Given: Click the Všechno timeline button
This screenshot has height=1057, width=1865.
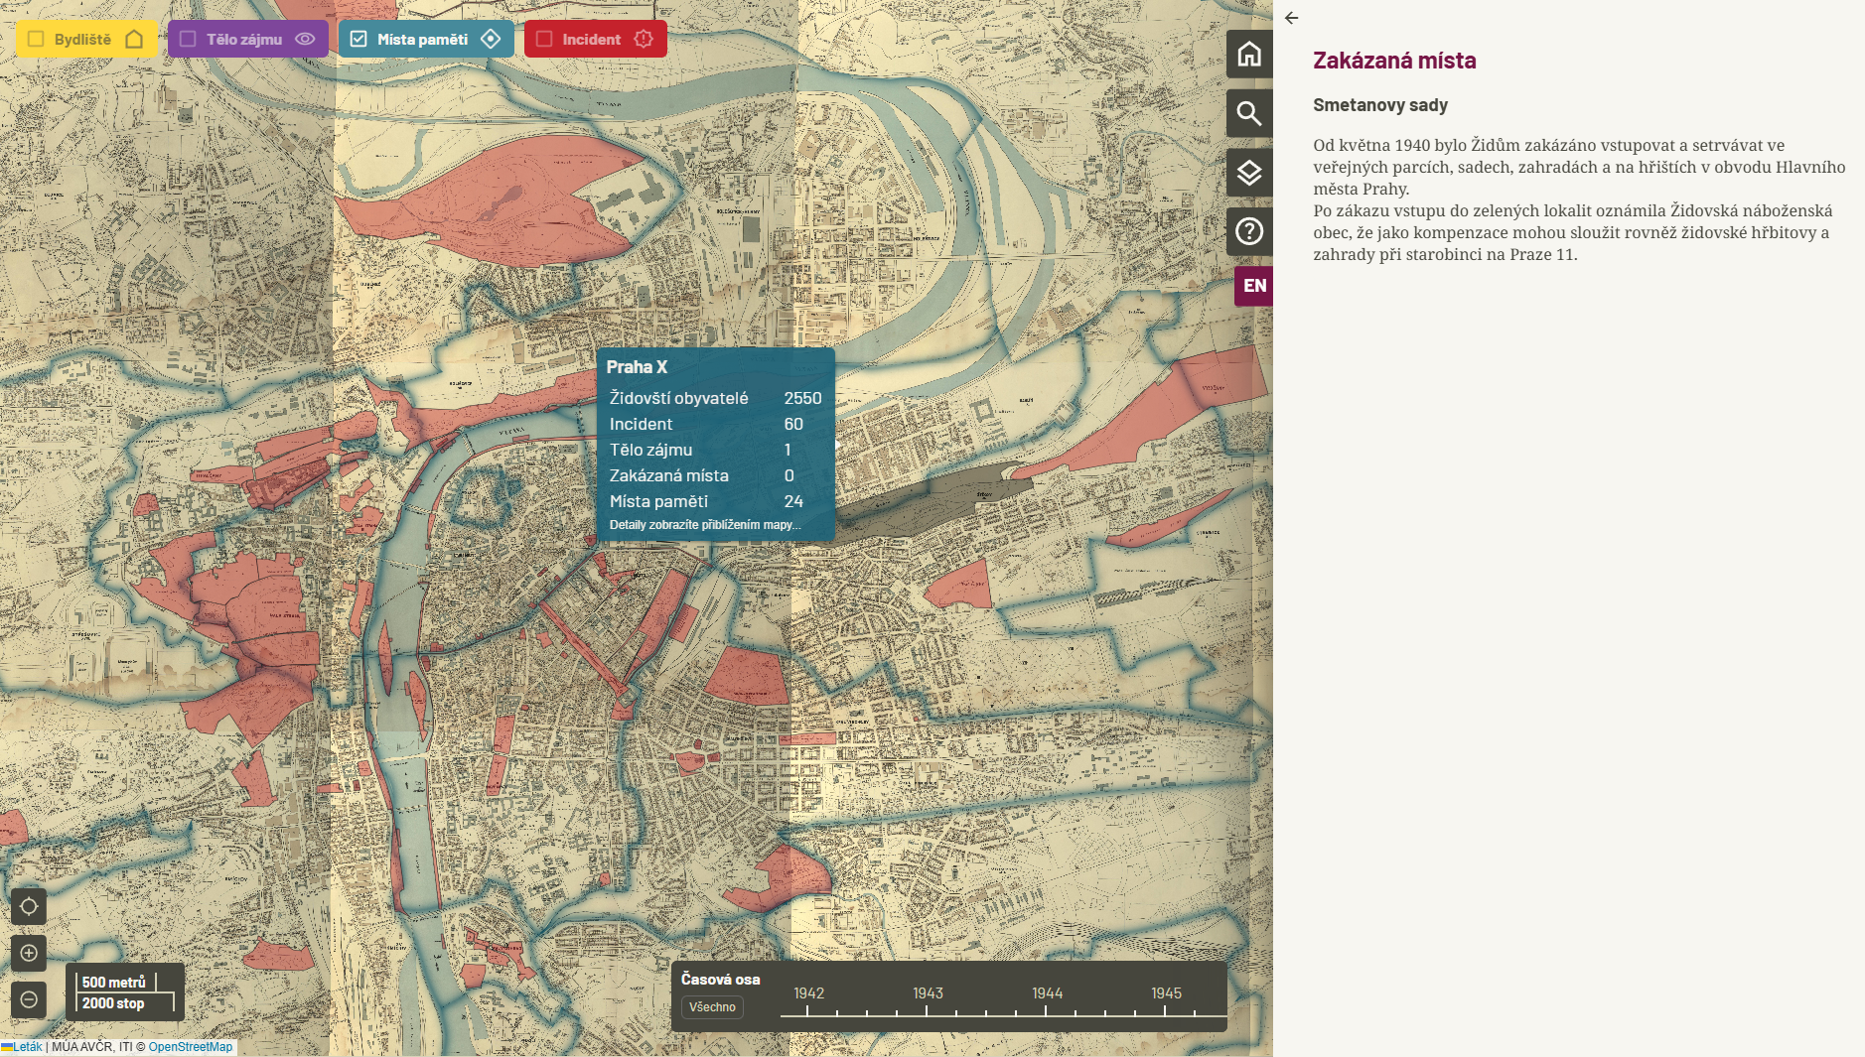Looking at the screenshot, I should tap(712, 1007).
